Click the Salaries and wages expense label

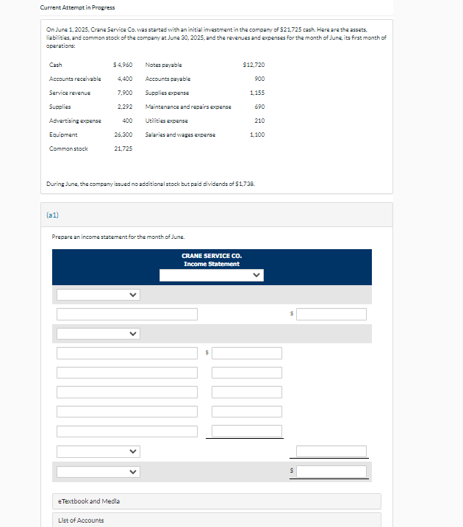click(180, 135)
